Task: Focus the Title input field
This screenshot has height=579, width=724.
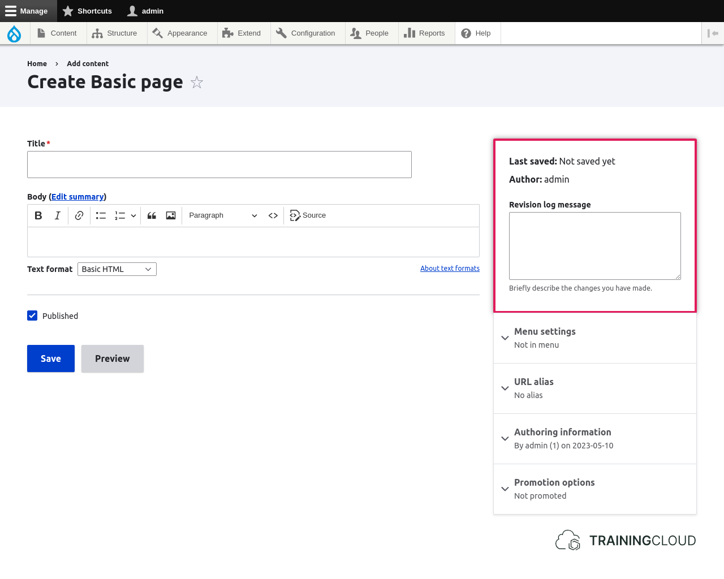Action: click(x=219, y=165)
